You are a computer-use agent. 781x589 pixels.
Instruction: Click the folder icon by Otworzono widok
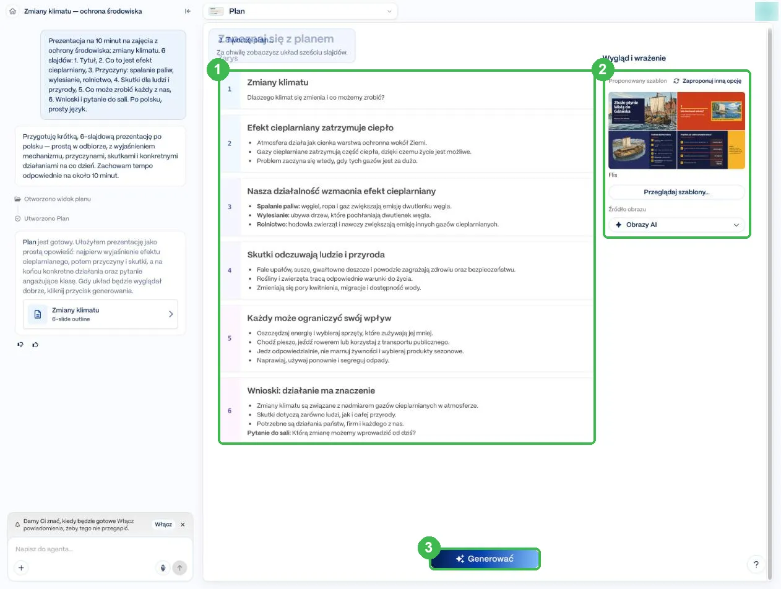click(17, 199)
